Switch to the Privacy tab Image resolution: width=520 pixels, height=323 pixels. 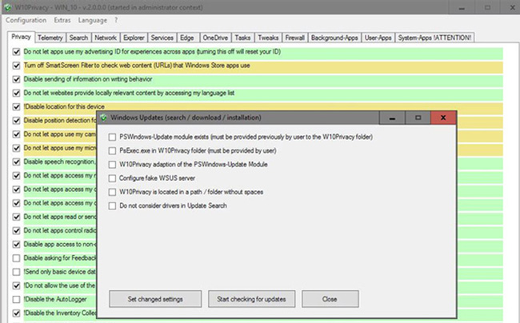[x=21, y=37]
